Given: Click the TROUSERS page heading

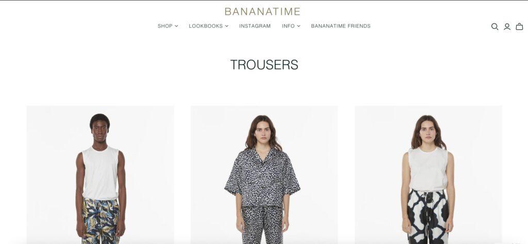Looking at the screenshot, I should (x=264, y=65).
